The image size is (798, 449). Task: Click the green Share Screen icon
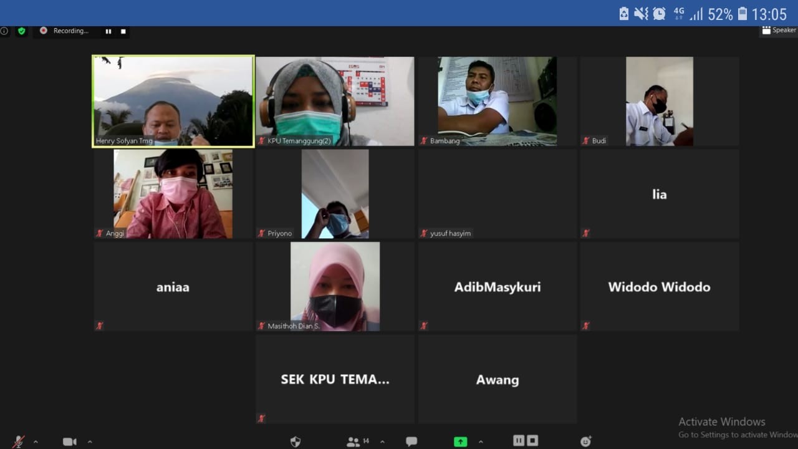click(x=460, y=442)
